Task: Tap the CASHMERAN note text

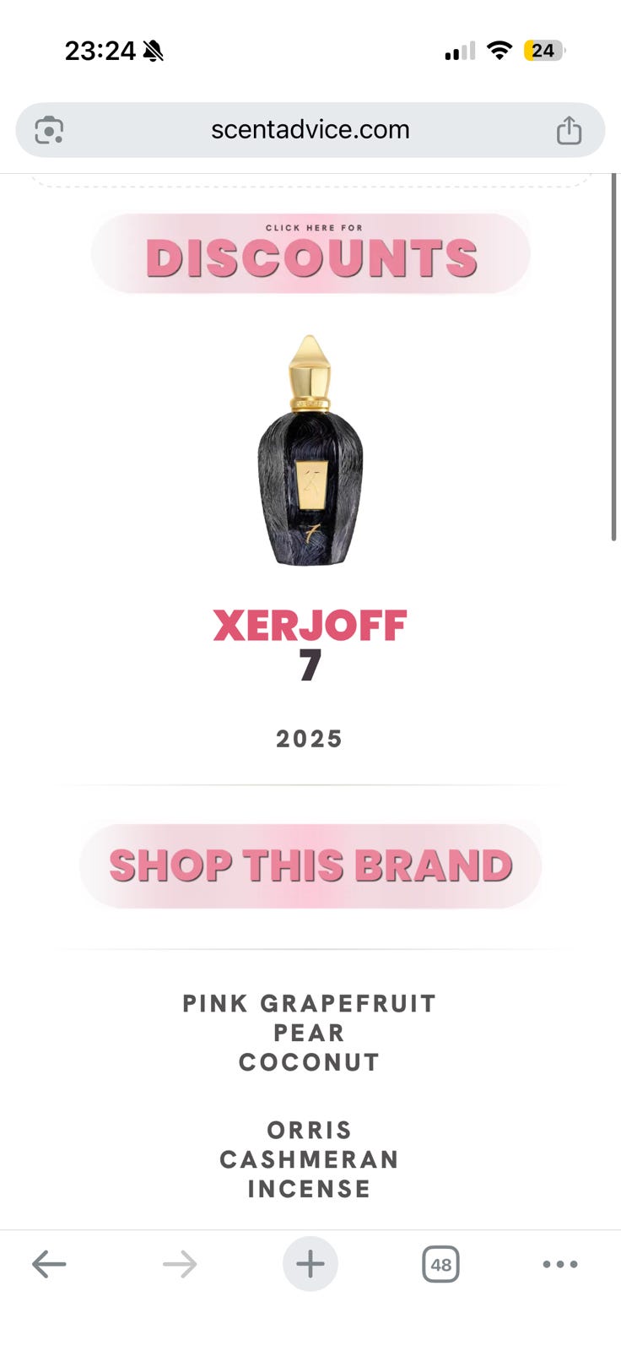Action: coord(310,1159)
